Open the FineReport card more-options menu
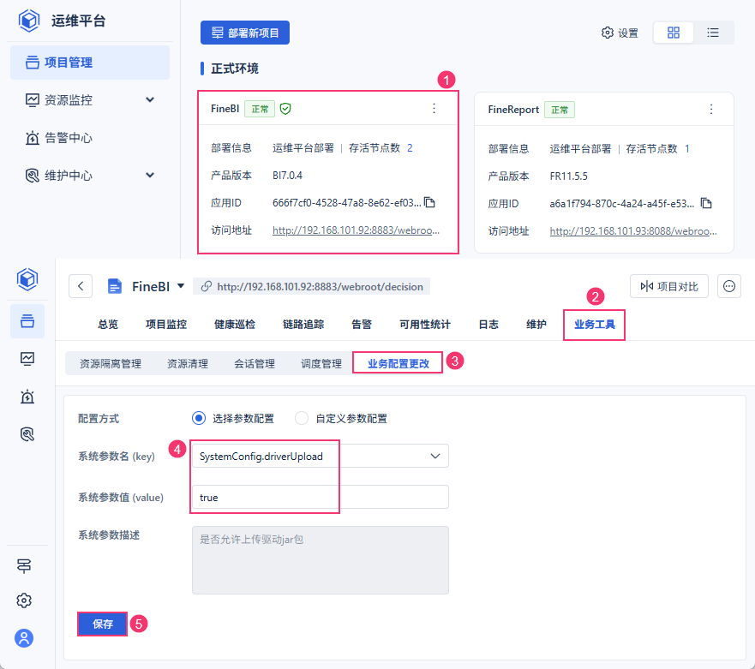Image resolution: width=755 pixels, height=669 pixels. (x=710, y=110)
